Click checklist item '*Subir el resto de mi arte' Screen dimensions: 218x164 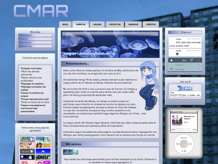(x=35, y=102)
